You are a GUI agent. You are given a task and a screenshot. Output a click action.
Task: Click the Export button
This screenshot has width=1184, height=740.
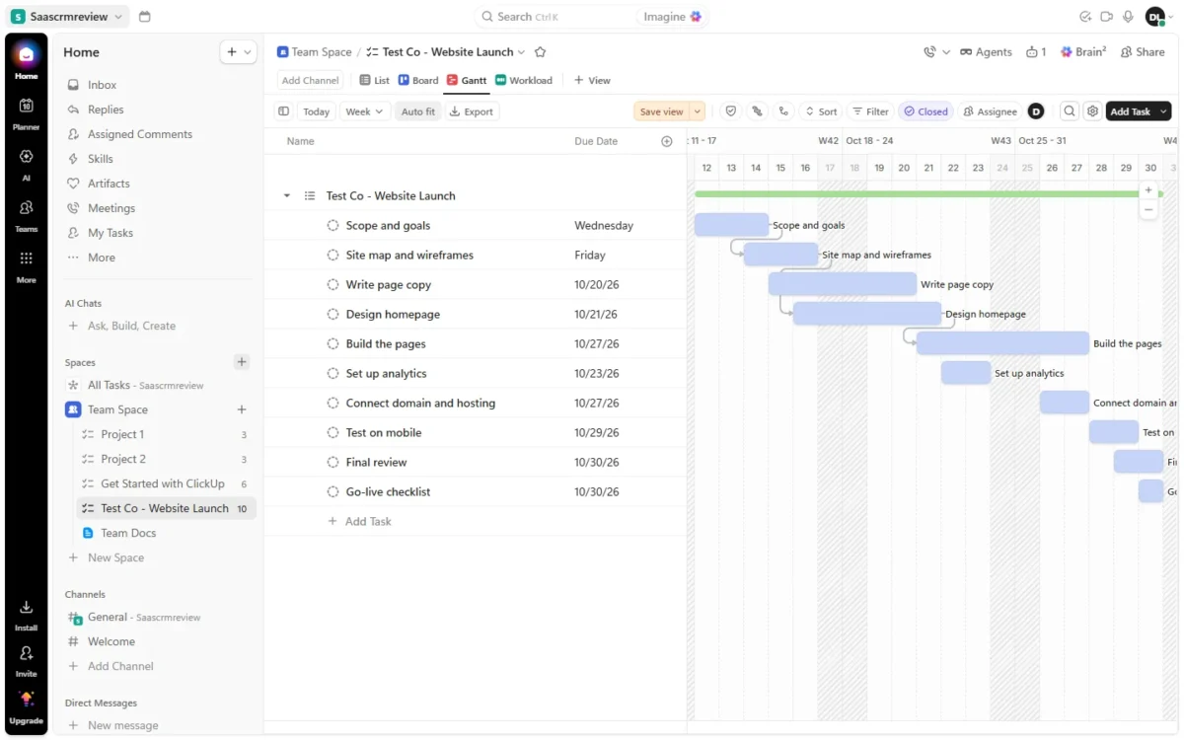[x=472, y=111]
